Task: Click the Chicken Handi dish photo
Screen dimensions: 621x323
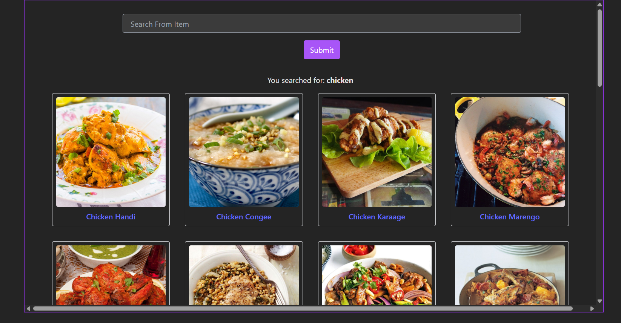Action: pos(111,152)
